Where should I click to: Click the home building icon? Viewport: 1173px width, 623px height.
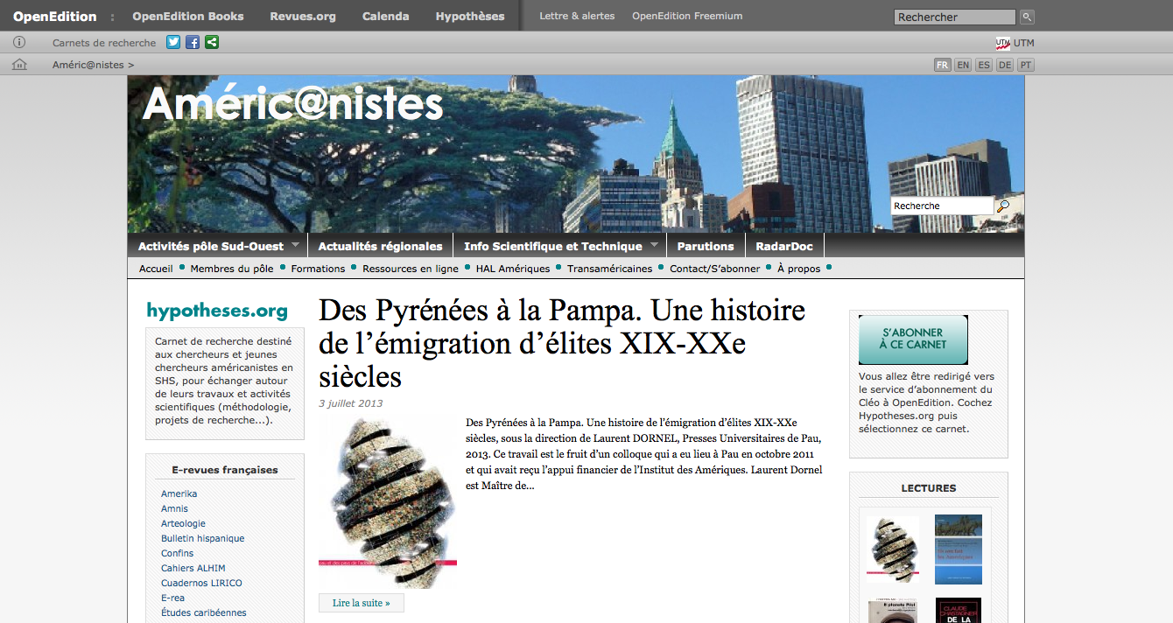tap(19, 65)
